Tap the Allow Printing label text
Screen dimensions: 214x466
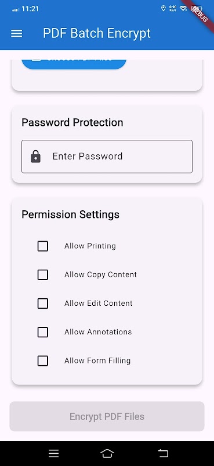90,246
